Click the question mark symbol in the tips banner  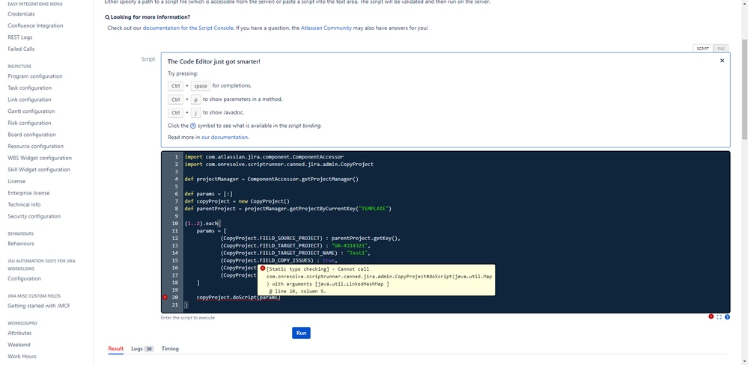click(193, 126)
